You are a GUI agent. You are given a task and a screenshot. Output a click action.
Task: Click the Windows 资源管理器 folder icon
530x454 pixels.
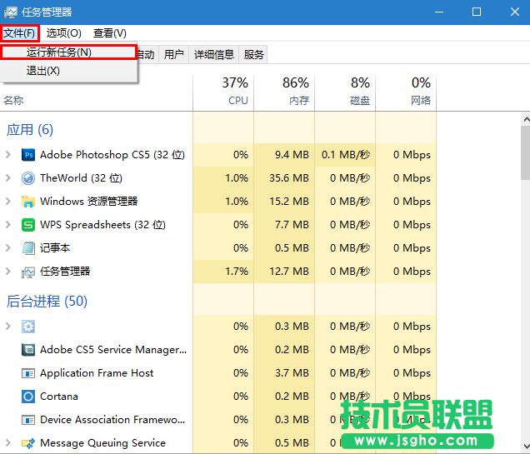(28, 202)
